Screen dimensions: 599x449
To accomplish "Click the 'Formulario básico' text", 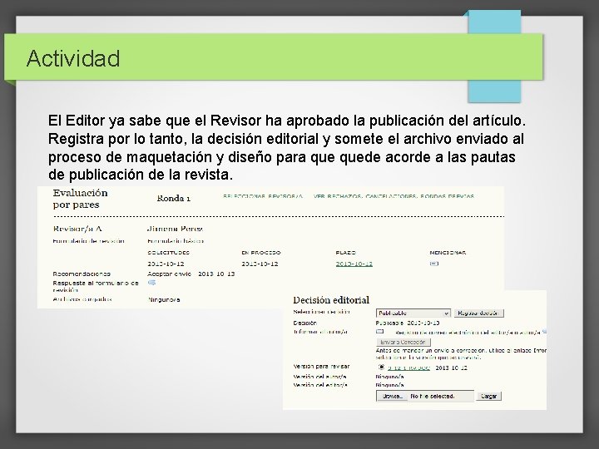I will (176, 241).
